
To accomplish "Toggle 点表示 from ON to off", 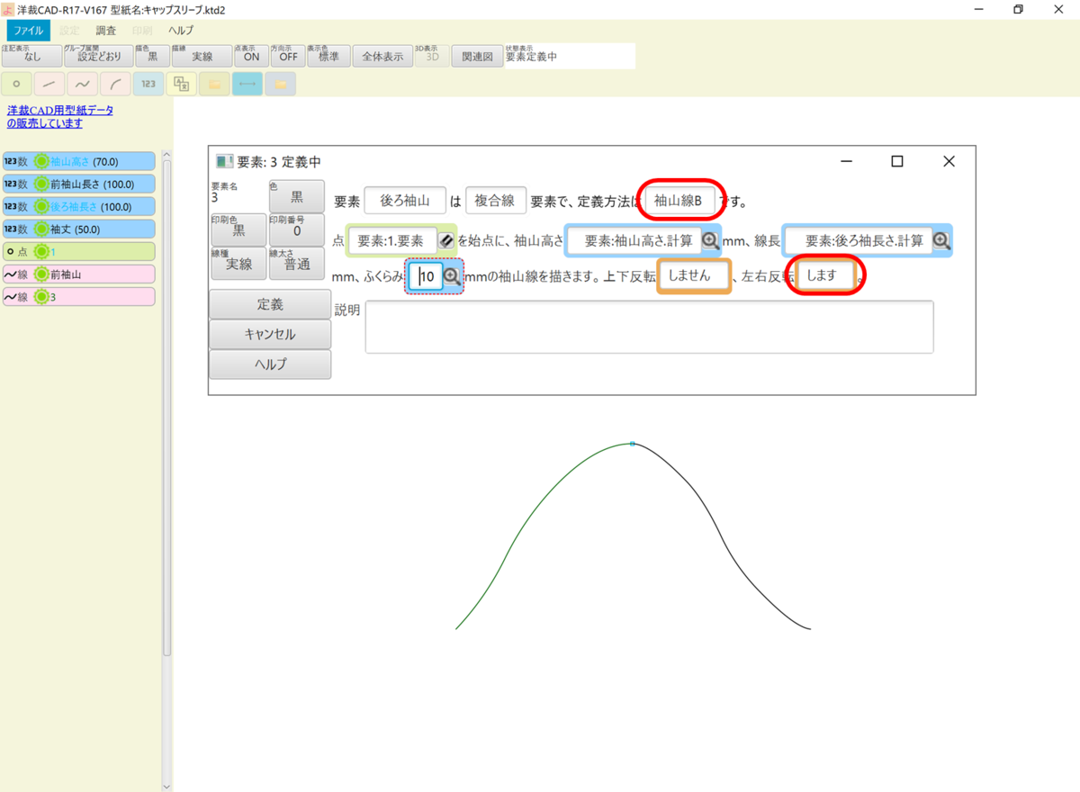I will (x=250, y=55).
